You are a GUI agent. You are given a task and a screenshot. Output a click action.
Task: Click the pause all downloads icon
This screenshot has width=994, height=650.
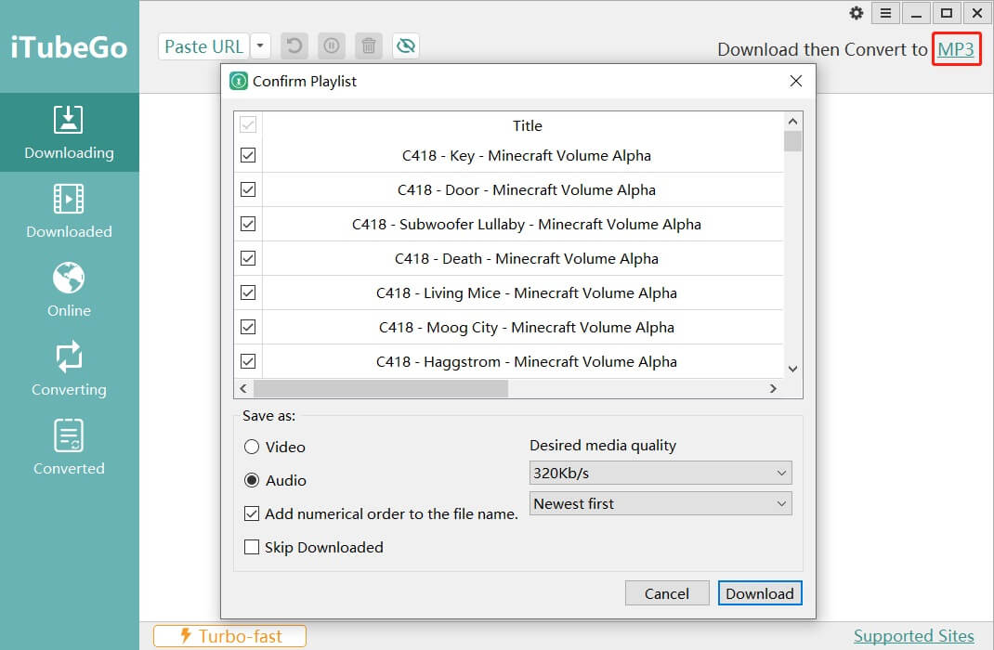coord(332,46)
